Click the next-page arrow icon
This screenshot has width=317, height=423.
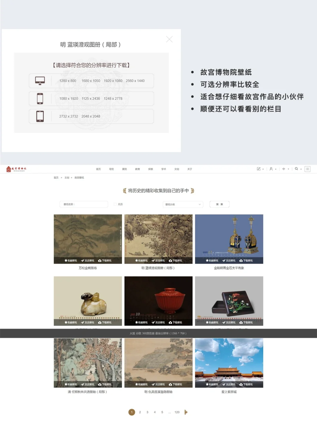point(186,412)
